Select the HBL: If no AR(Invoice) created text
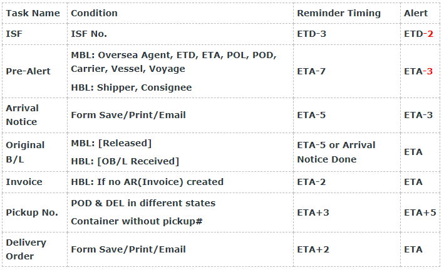 coord(147,182)
